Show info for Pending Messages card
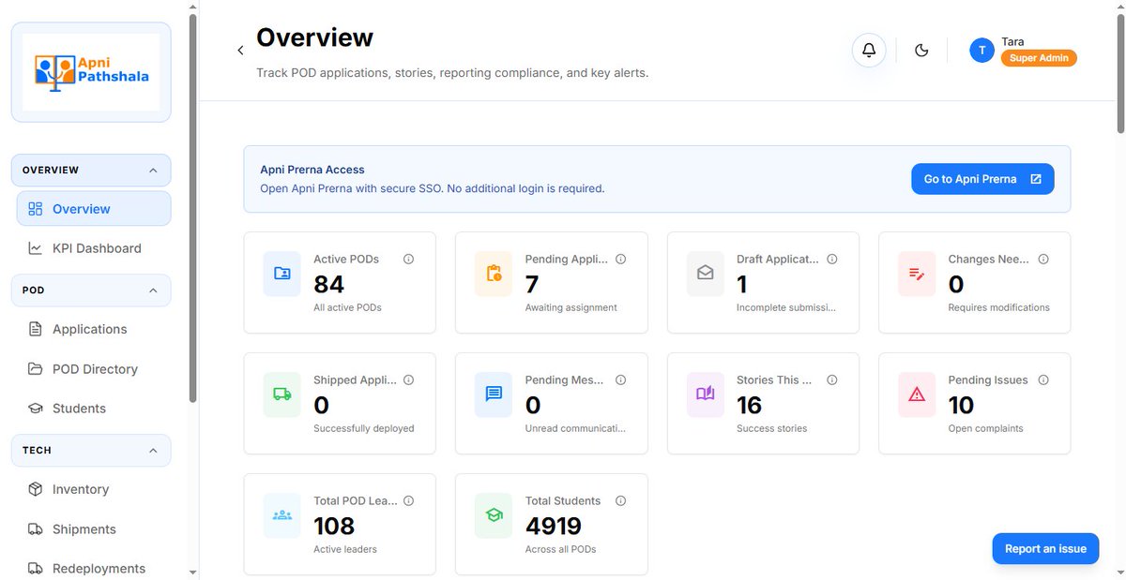Screen dimensions: 1126x580 point(620,380)
